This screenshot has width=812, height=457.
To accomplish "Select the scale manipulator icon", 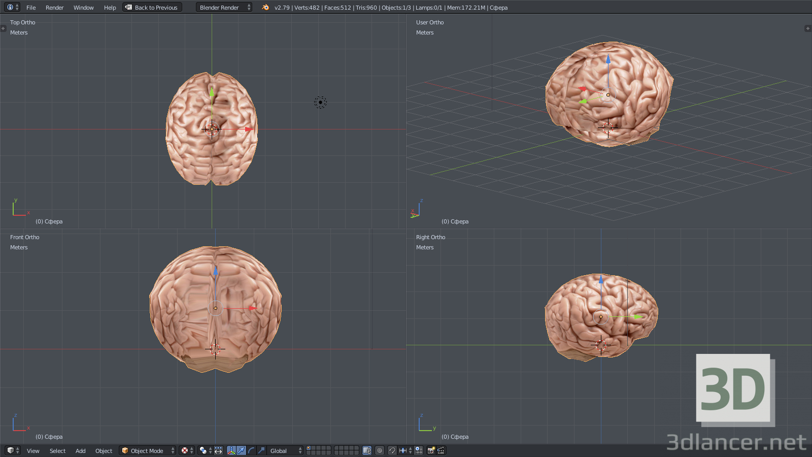I will (261, 450).
